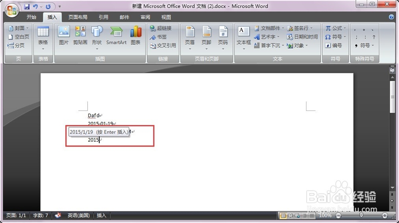399x223 pixels.
Task: Go to the previous page arrow
Action: tap(392, 195)
